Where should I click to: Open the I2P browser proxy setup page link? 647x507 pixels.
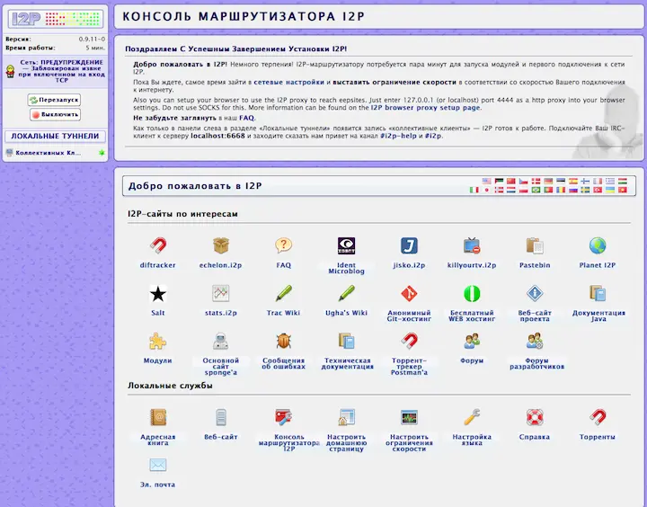coord(425,107)
